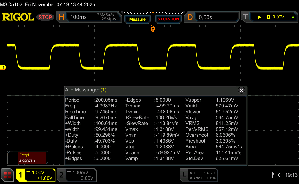This screenshot has width=299, height=184.
Task: Open the 100ms timebase setting
Action: 78,17
